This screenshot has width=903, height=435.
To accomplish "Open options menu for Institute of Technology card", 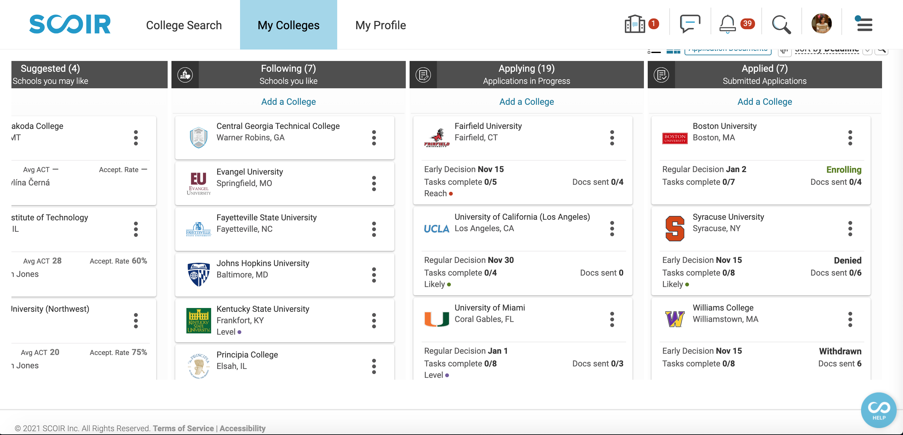I will [136, 229].
